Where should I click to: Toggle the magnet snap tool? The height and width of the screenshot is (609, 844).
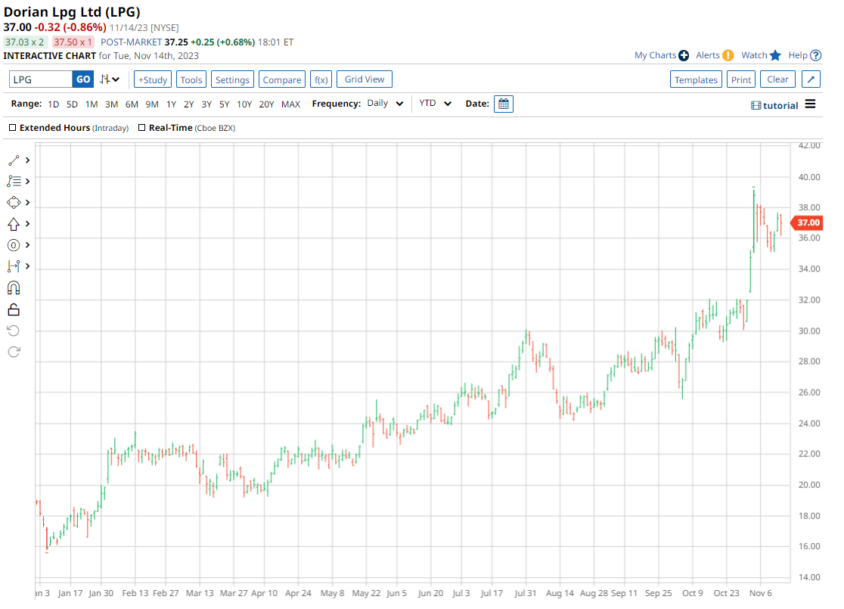pyautogui.click(x=14, y=288)
